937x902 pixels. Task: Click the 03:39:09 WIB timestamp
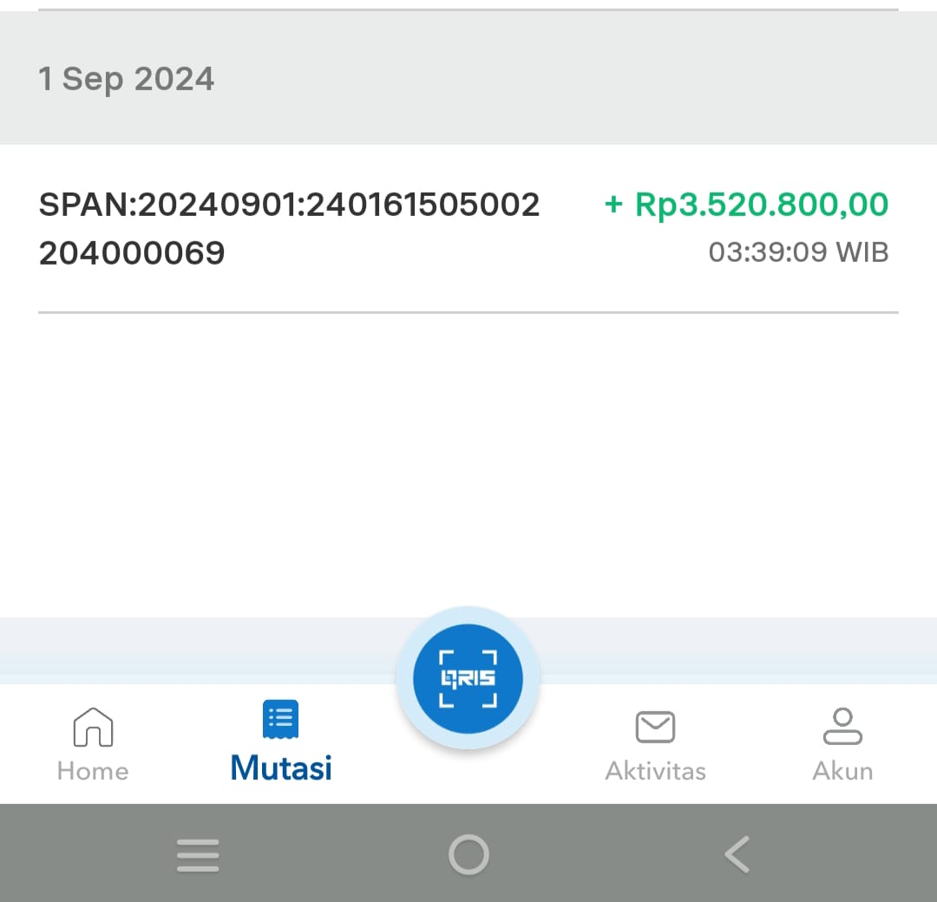[x=798, y=252]
